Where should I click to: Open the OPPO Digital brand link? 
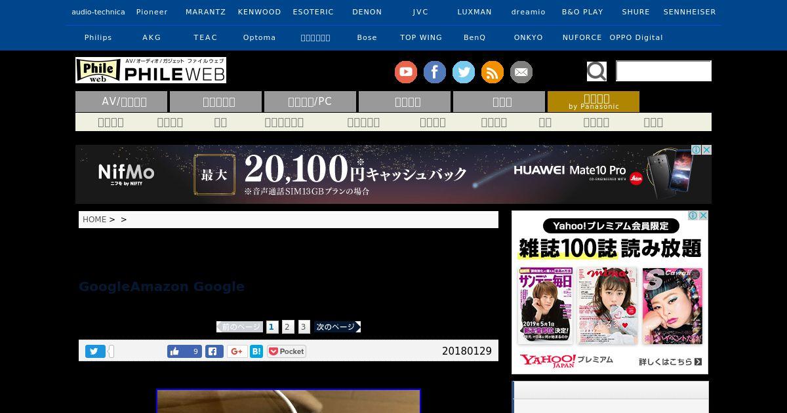click(636, 37)
